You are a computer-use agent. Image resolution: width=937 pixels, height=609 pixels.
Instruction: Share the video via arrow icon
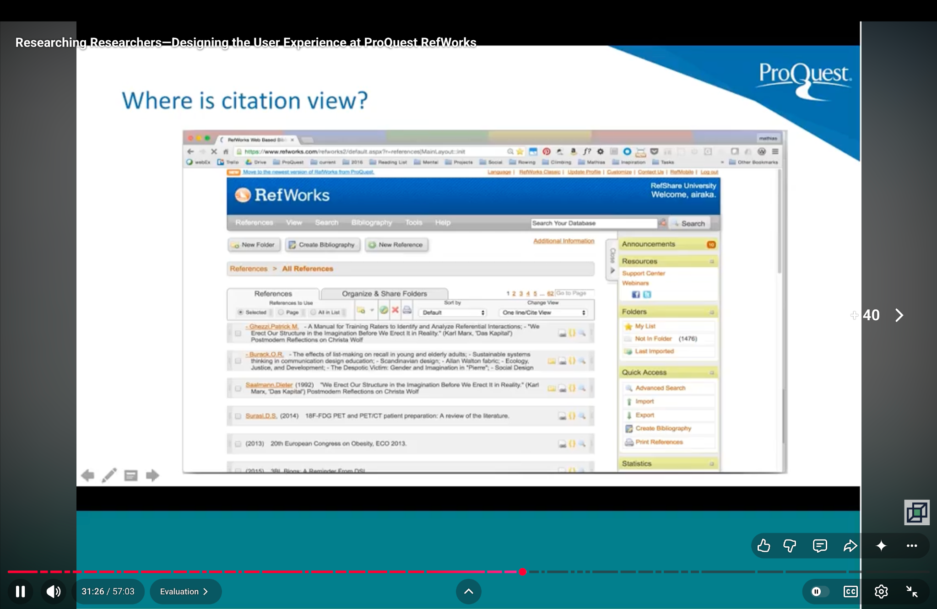pos(850,545)
